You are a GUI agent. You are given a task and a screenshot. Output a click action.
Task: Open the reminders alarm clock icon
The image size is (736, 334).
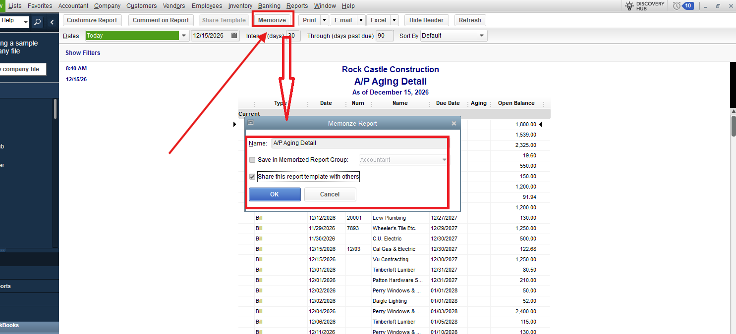(677, 6)
